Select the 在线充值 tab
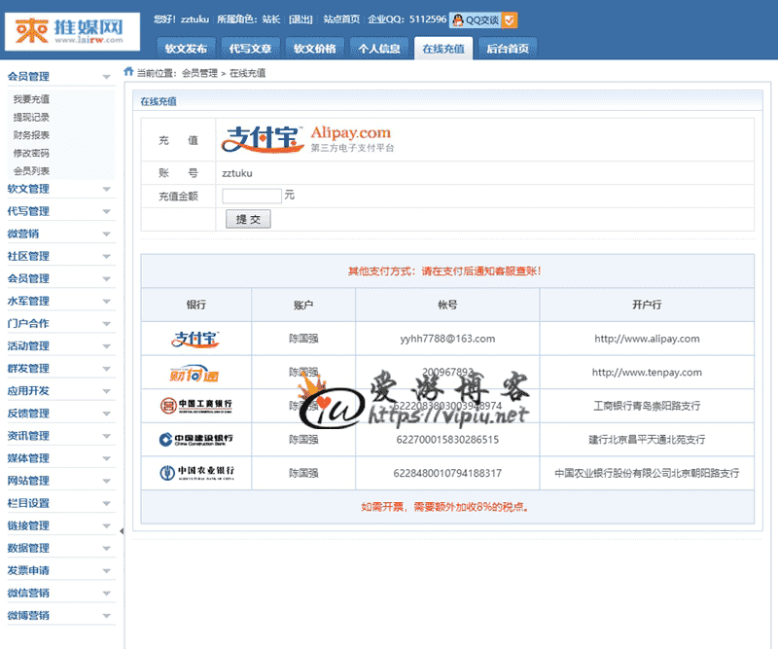The height and width of the screenshot is (649, 778). pyautogui.click(x=443, y=49)
